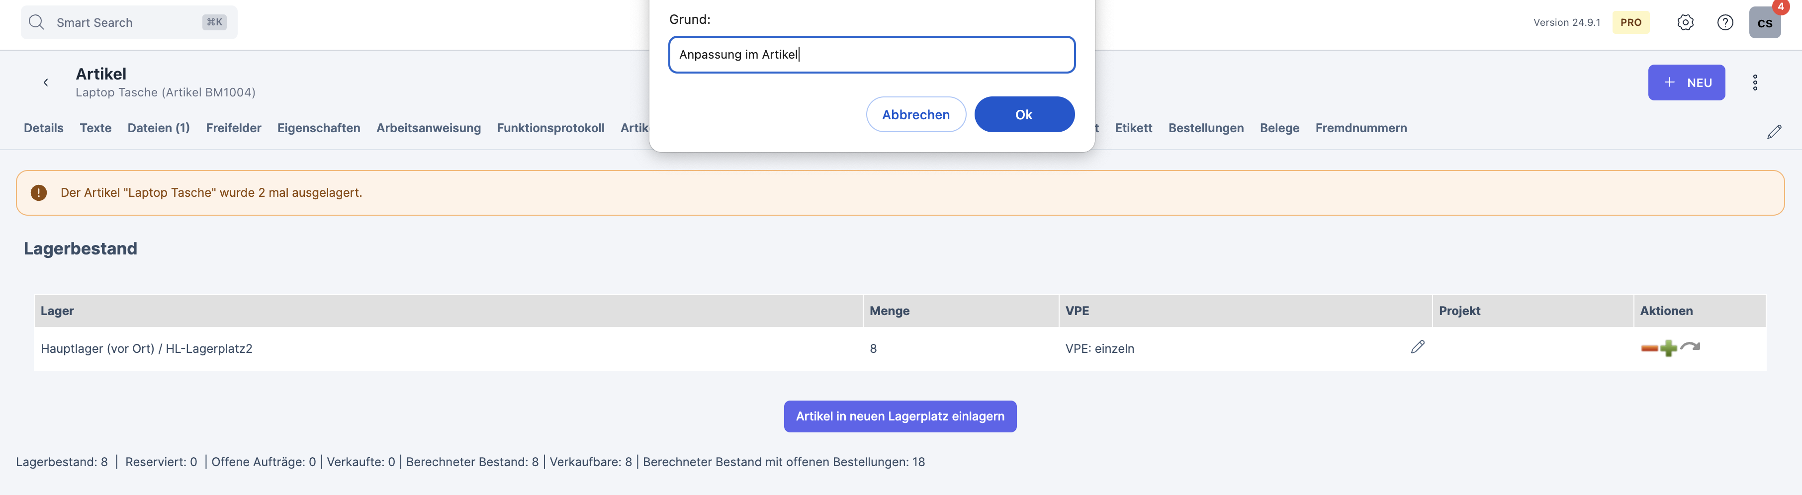This screenshot has width=1802, height=495.
Task: Open settings via the gear icon
Action: (1685, 22)
